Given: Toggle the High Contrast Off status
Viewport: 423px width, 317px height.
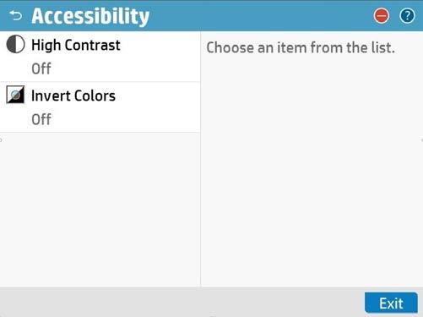Looking at the screenshot, I should coord(41,68).
